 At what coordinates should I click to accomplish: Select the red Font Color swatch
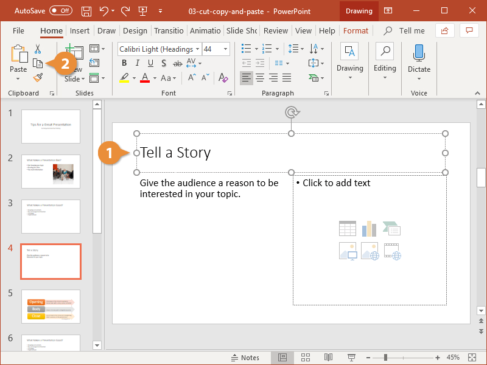point(144,78)
